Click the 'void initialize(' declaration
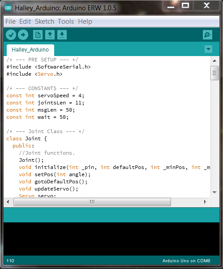The width and height of the screenshot is (223, 269). (115, 167)
